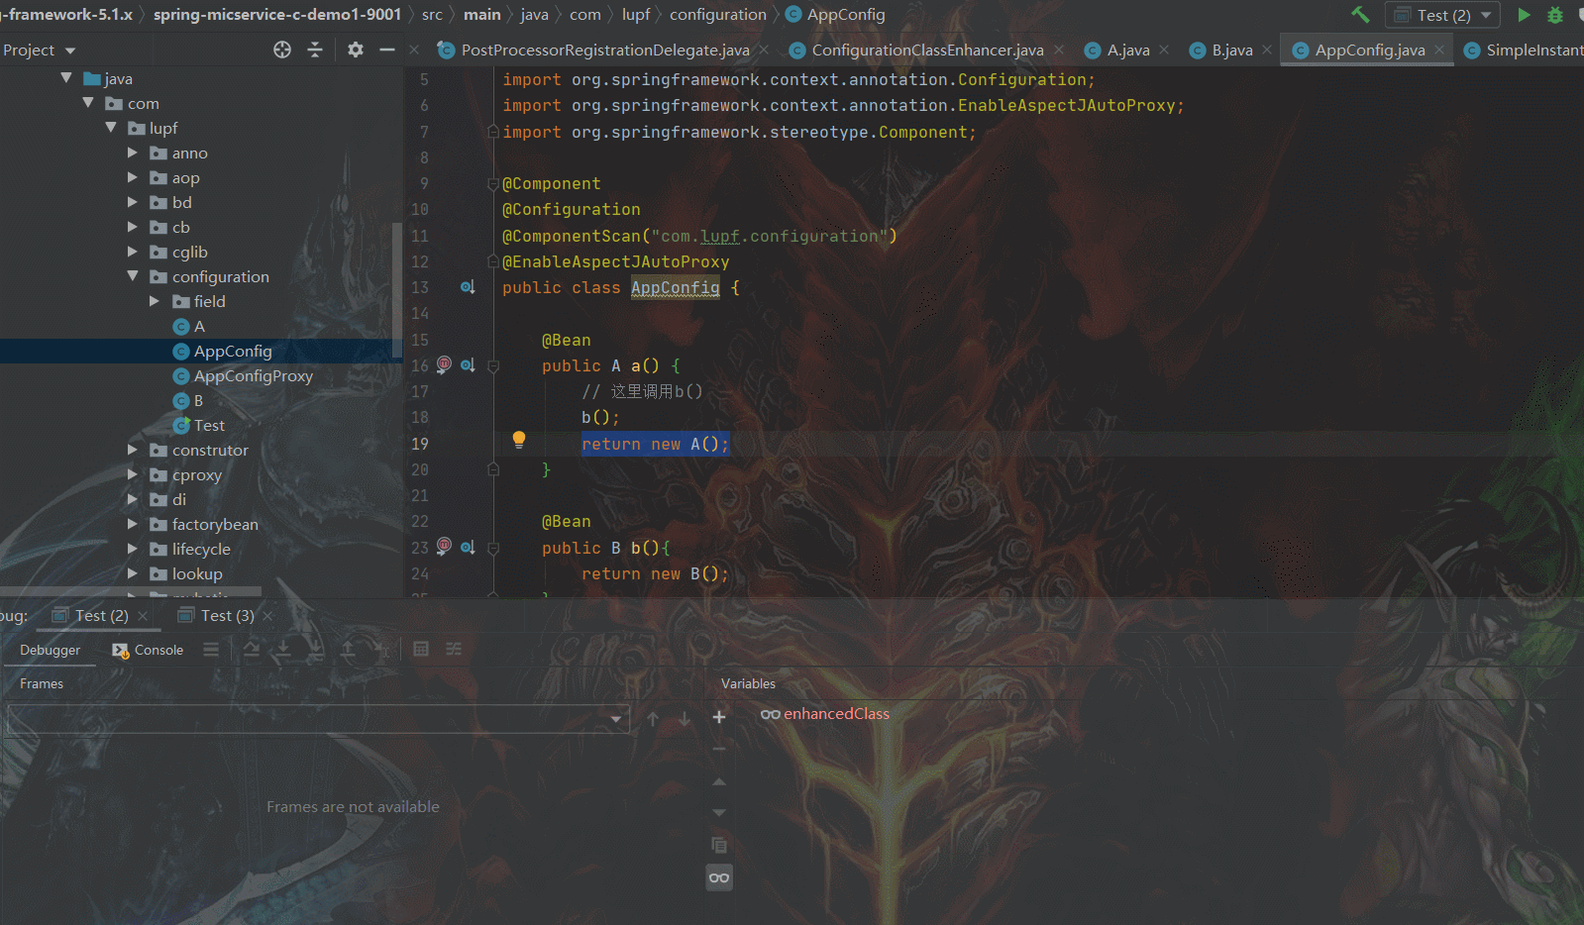Open Evaluate Expression calculator icon

(421, 650)
